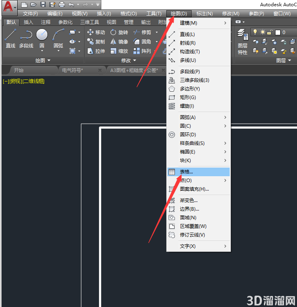Screen dimensions: 297x307
Task: Choose Donut (圆环) from the Draw menu
Action: (199, 135)
